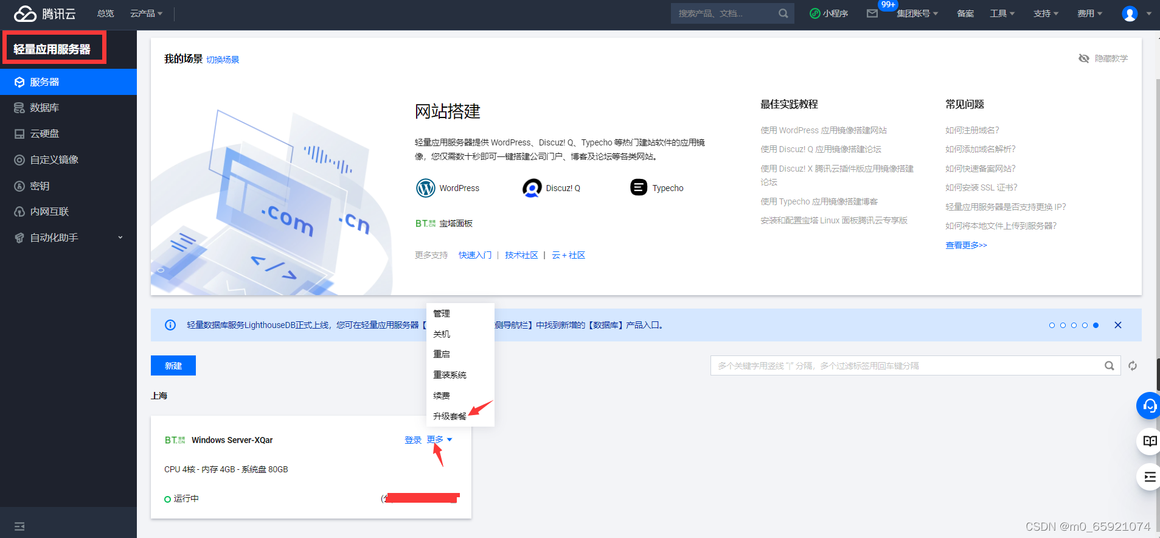Click 备案 in the top navigation
This screenshot has width=1160, height=538.
coord(965,13)
